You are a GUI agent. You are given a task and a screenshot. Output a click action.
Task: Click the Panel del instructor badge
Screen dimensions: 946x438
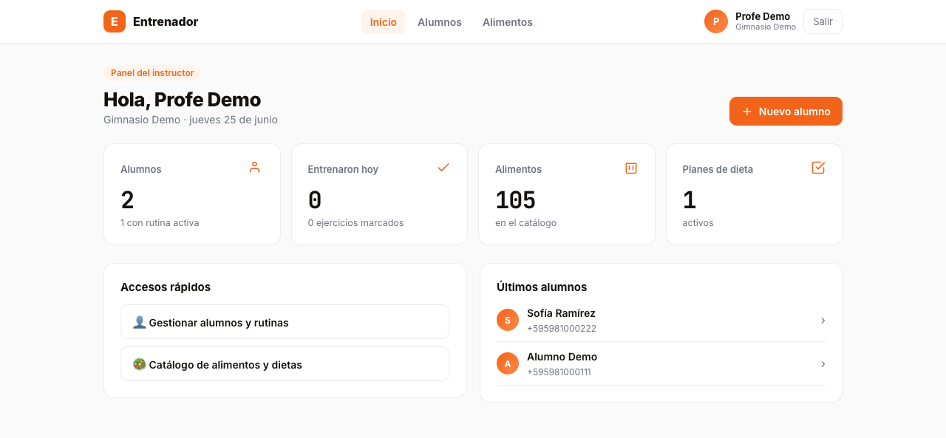pos(152,73)
